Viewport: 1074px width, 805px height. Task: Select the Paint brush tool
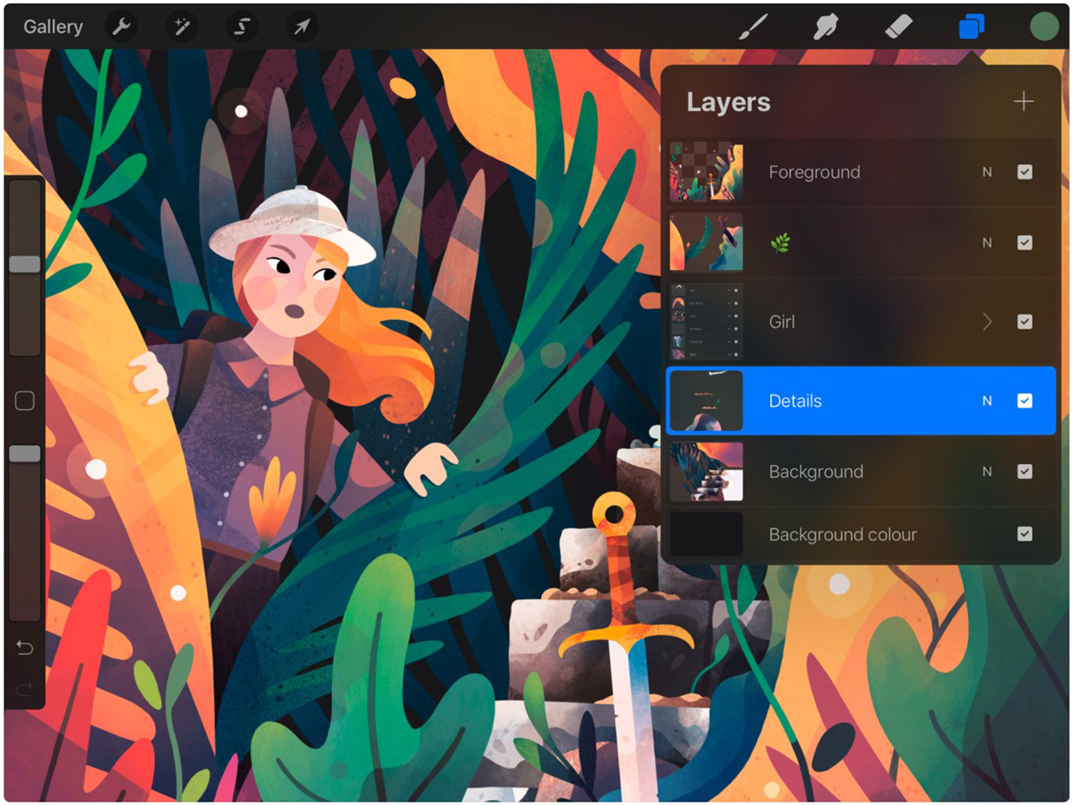pyautogui.click(x=753, y=28)
